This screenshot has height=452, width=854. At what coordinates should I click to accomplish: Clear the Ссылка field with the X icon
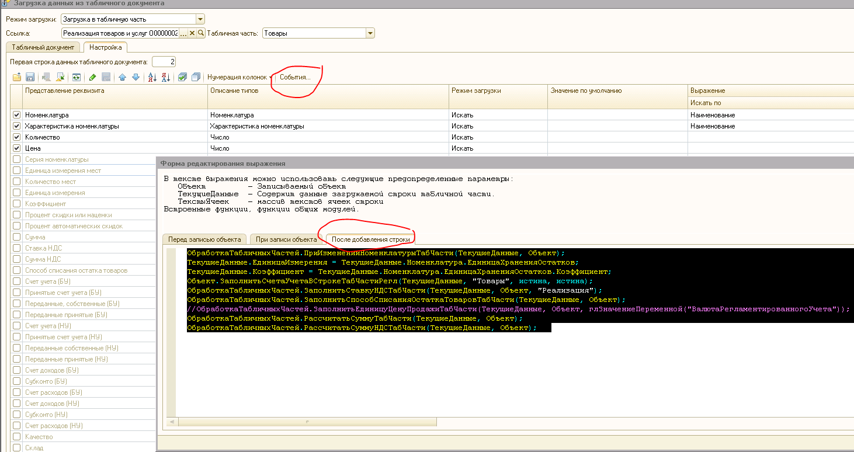coord(192,33)
